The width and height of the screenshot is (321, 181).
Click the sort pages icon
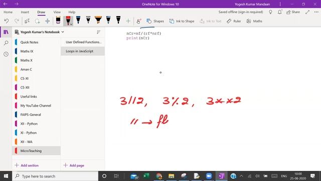tap(98, 32)
